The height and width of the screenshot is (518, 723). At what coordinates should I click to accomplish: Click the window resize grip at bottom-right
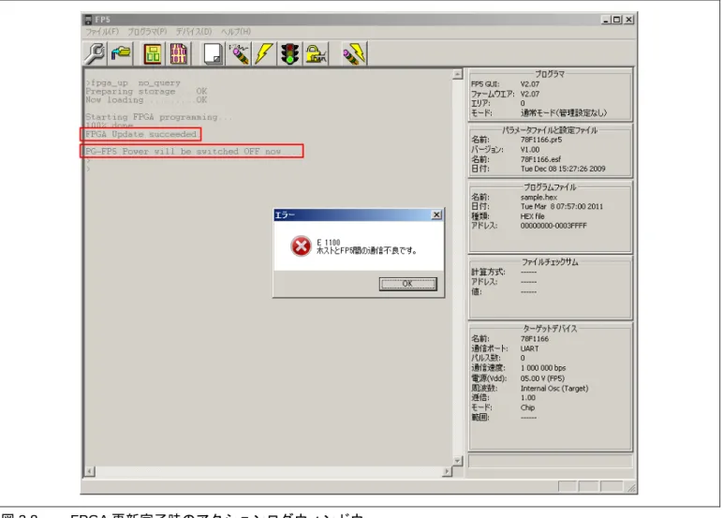click(631, 487)
